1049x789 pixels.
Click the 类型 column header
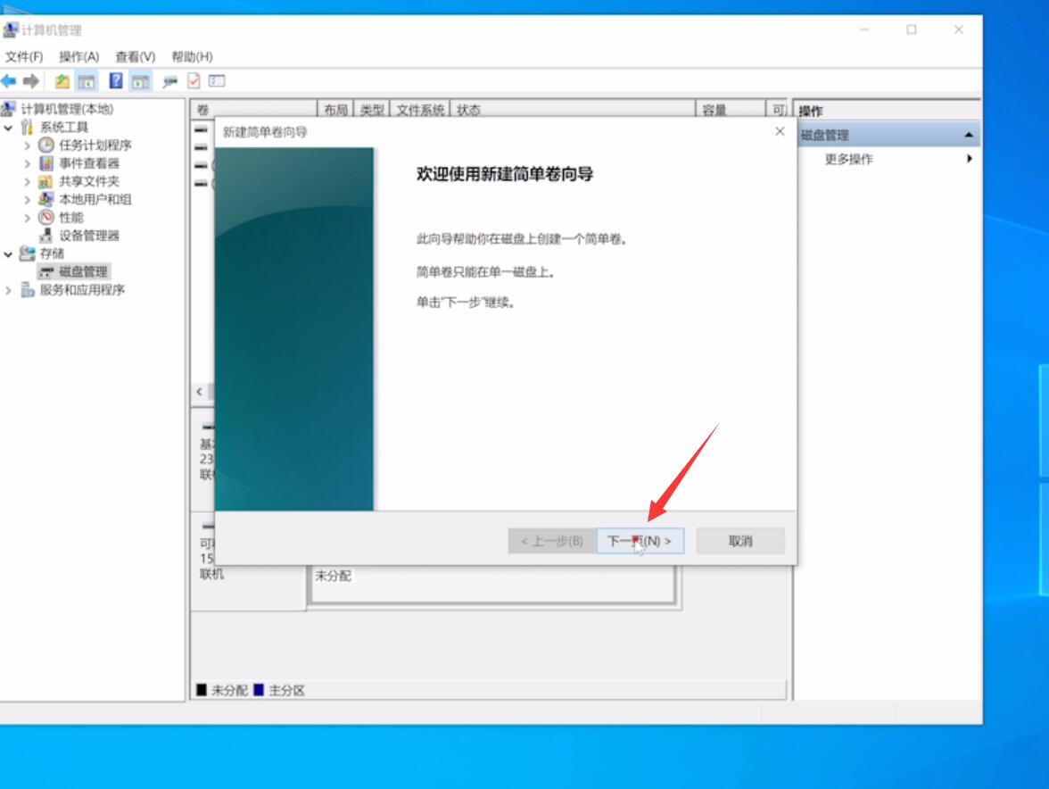[x=372, y=109]
